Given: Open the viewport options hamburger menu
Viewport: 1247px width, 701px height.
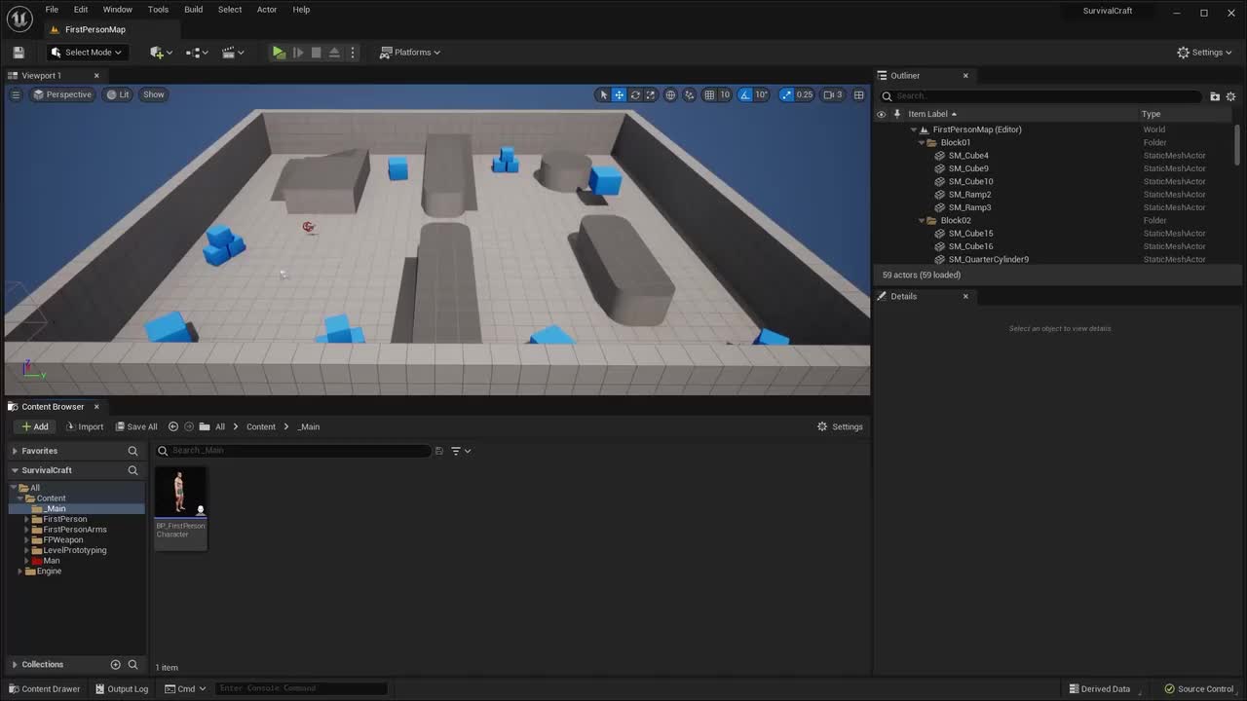Looking at the screenshot, I should pos(16,94).
